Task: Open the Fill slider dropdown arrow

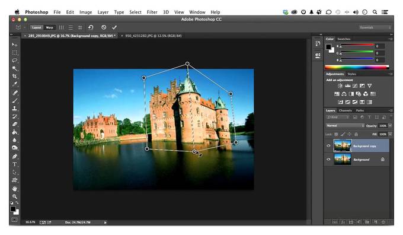Action: coord(390,134)
